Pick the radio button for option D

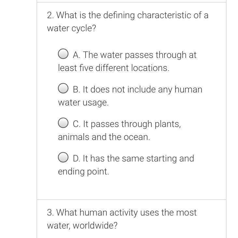[63, 158]
